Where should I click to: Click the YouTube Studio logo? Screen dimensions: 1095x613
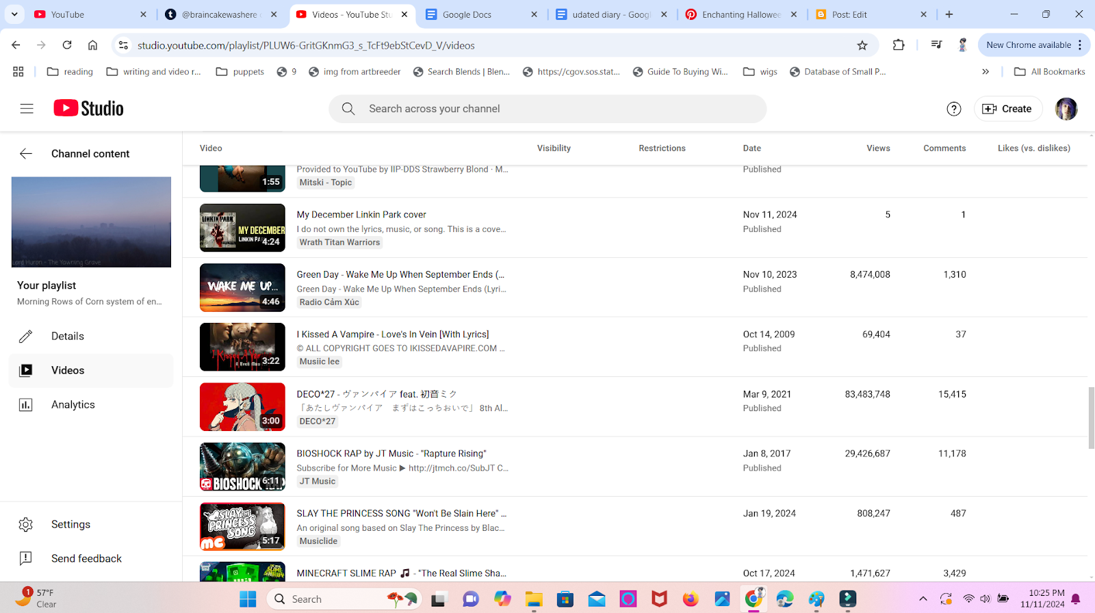pyautogui.click(x=88, y=109)
